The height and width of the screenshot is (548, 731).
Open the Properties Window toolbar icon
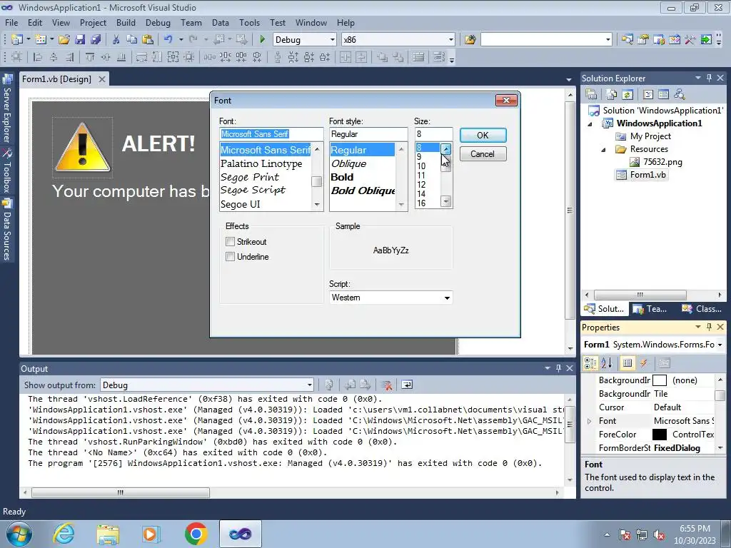click(643, 40)
